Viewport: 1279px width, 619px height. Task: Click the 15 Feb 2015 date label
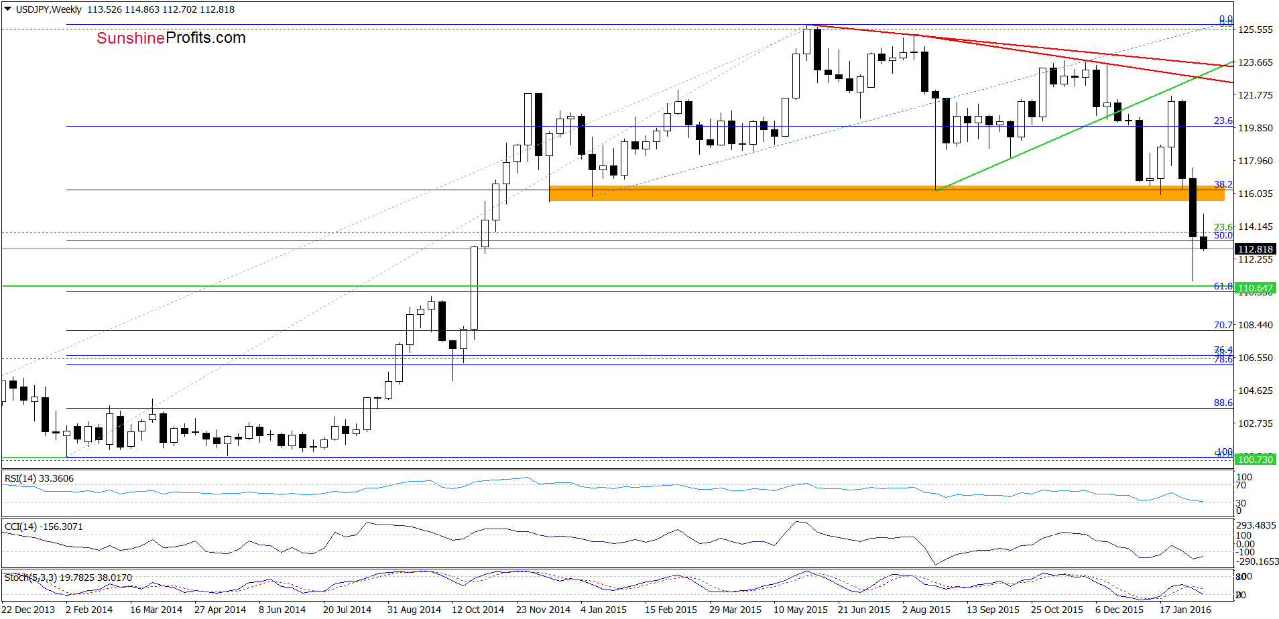[671, 610]
